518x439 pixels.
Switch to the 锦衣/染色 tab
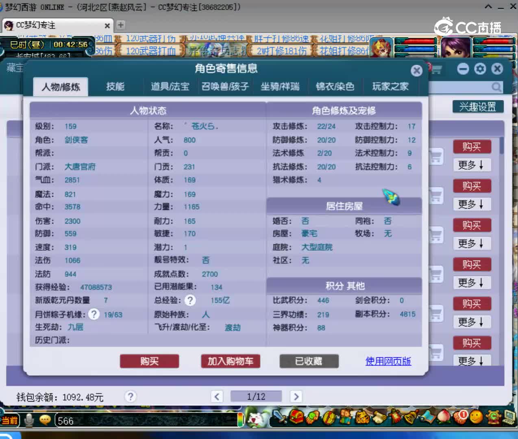(335, 87)
